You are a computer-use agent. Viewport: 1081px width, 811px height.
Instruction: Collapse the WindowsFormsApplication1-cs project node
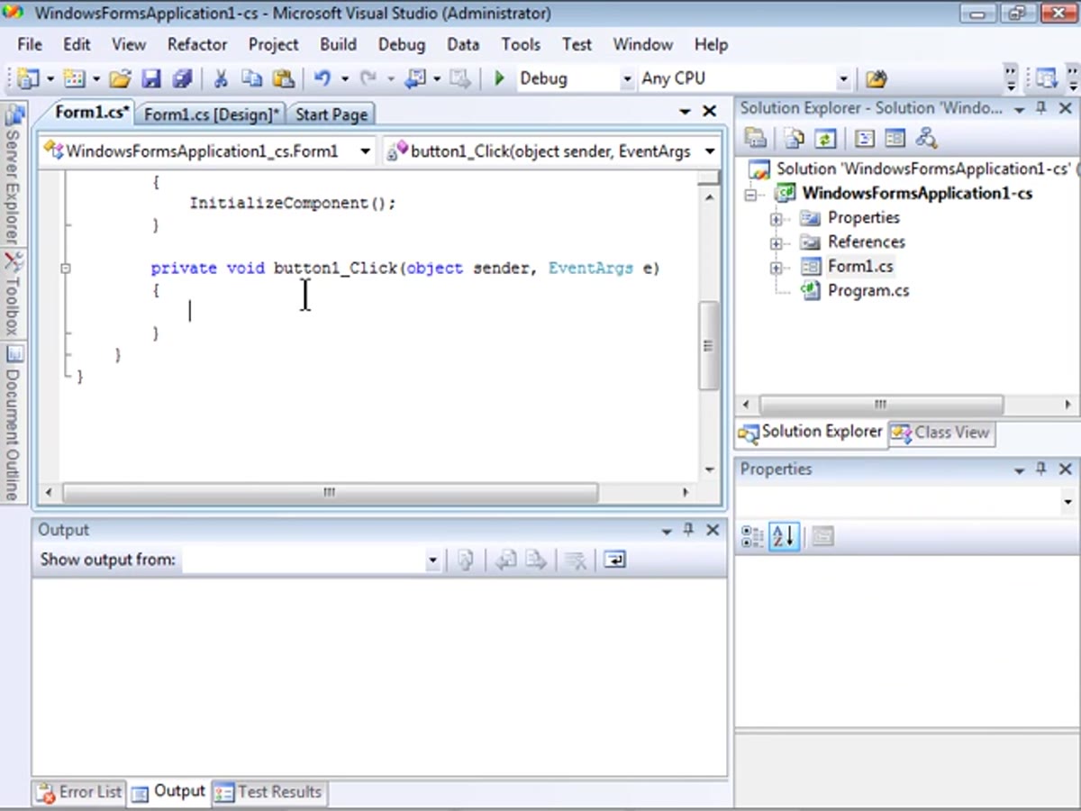[x=750, y=195]
